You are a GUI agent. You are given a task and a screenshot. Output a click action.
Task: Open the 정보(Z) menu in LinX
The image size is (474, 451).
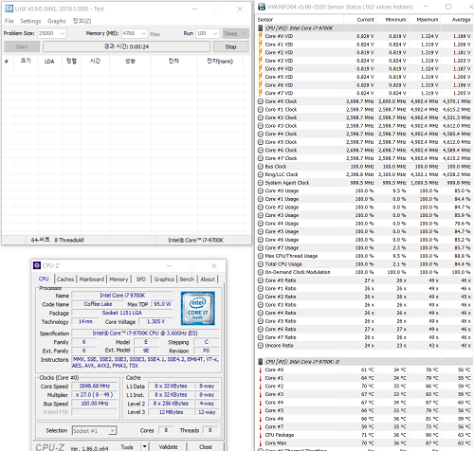[82, 21]
